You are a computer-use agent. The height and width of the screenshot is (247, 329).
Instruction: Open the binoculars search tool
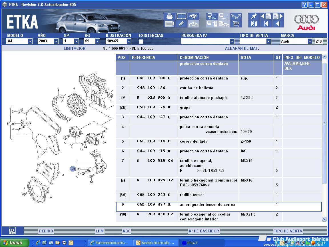click(193, 16)
